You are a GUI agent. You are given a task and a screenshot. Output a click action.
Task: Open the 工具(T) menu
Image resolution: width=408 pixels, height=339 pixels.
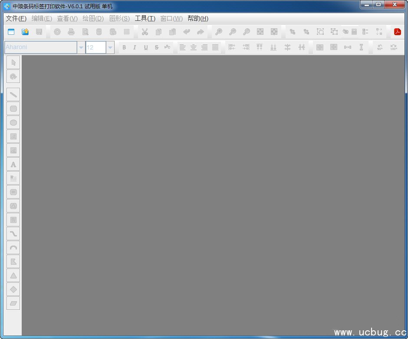coord(145,18)
